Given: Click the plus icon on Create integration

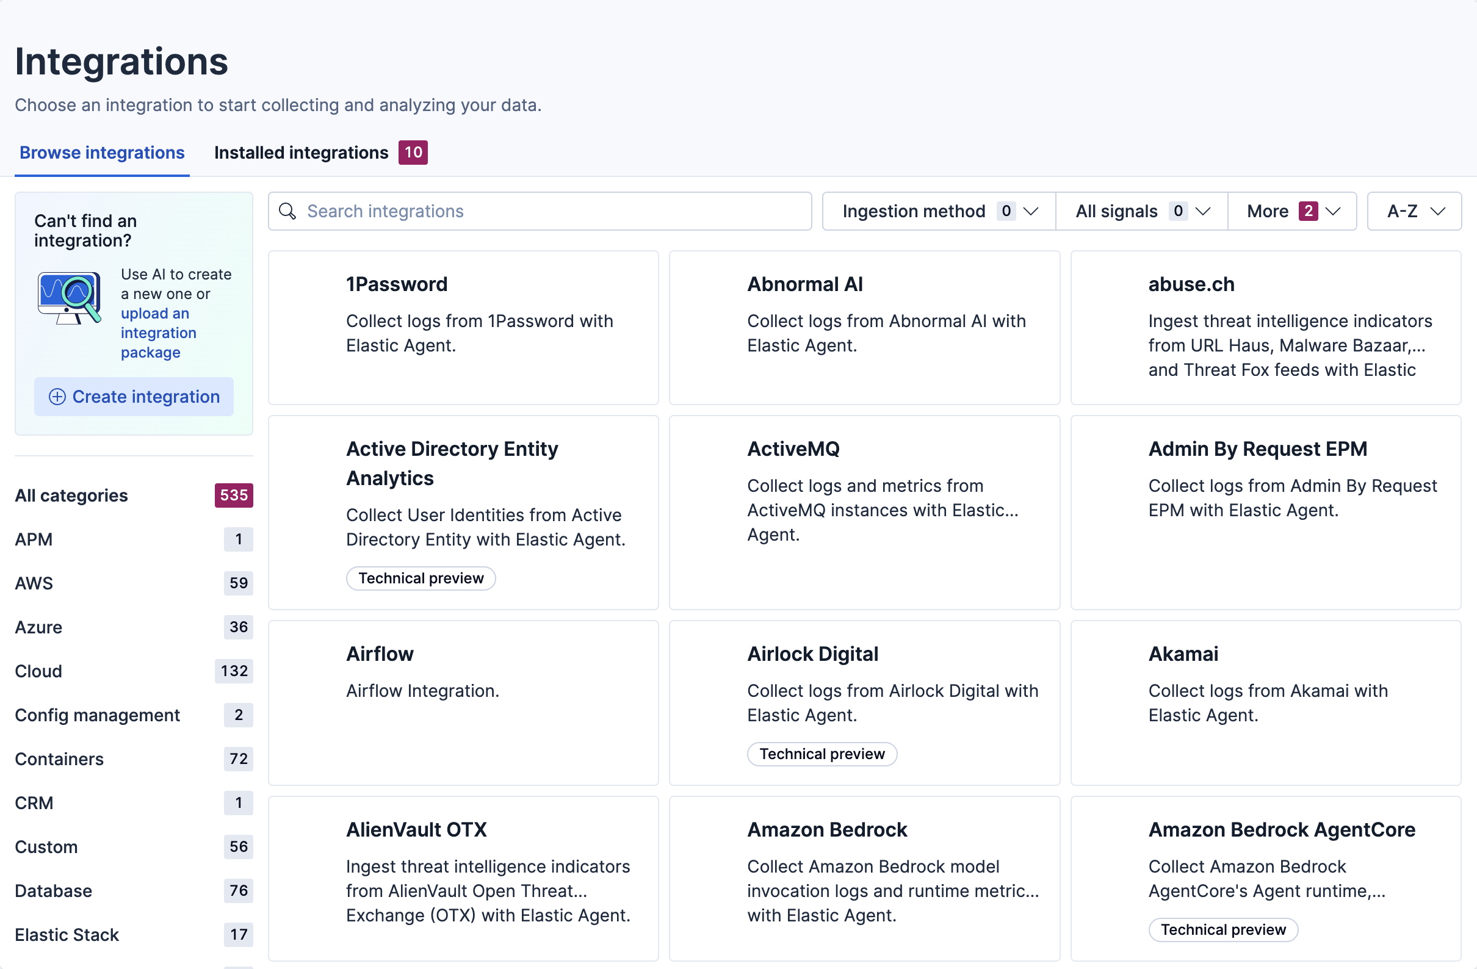Looking at the screenshot, I should click(x=57, y=397).
